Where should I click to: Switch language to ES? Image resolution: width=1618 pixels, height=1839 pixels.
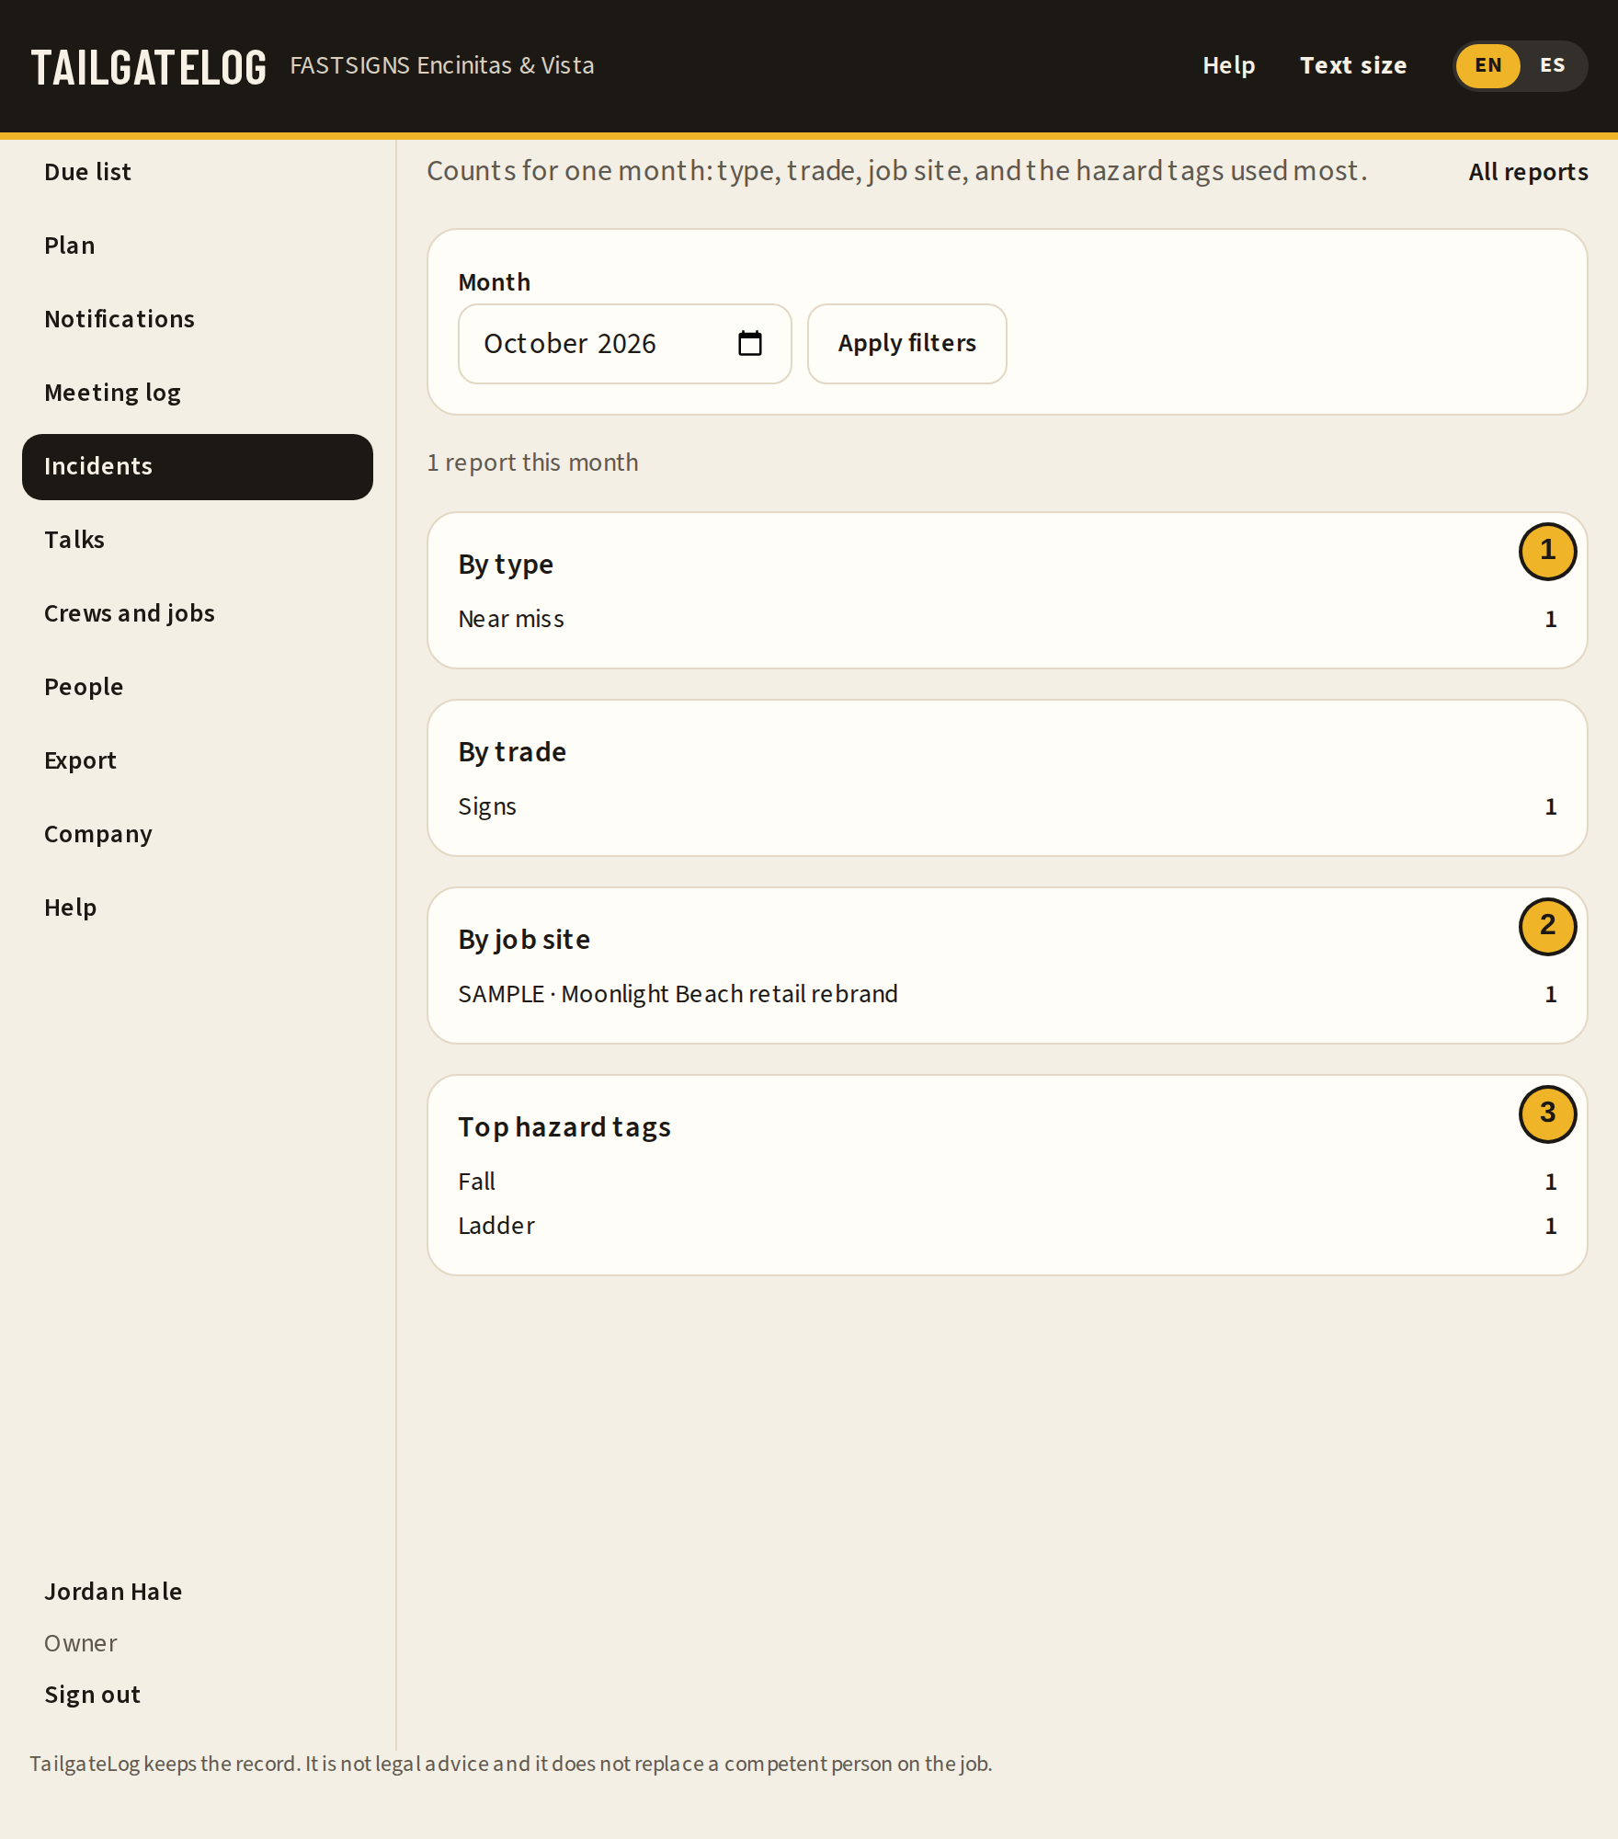(1552, 65)
